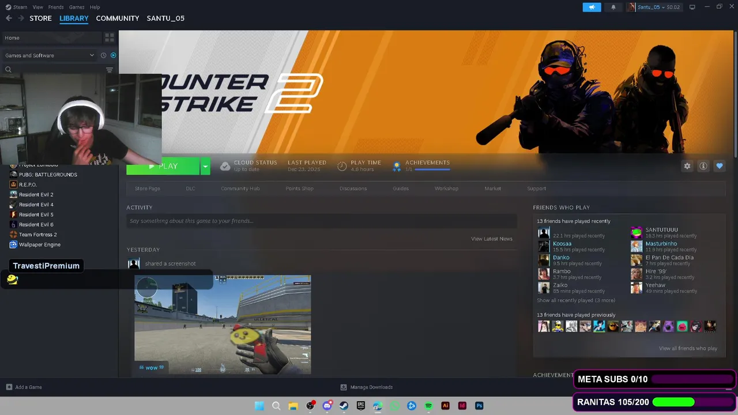Viewport: 738px width, 415px height.
Task: Go forward with the right arrow
Action: [x=21, y=18]
